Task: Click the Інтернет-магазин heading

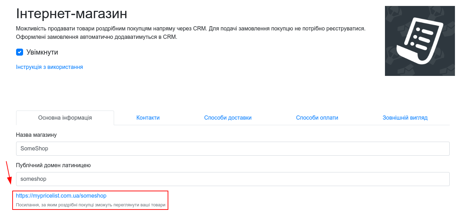Action: coord(71,14)
